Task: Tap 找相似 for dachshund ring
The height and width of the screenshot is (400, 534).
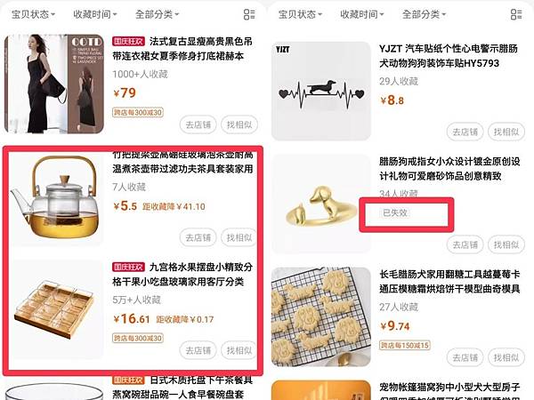Action: coord(506,244)
